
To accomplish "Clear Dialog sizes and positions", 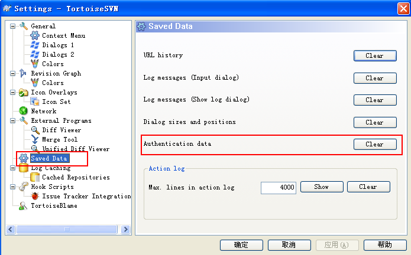I will pos(375,122).
